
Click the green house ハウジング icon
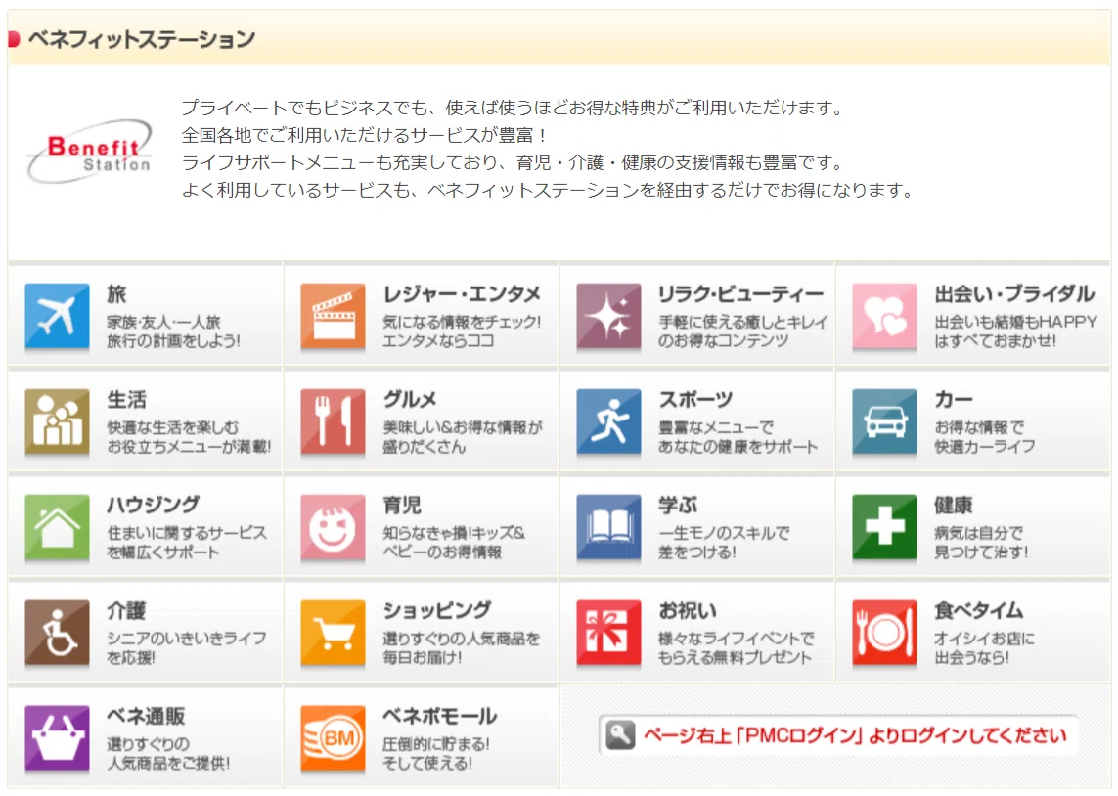(x=57, y=527)
